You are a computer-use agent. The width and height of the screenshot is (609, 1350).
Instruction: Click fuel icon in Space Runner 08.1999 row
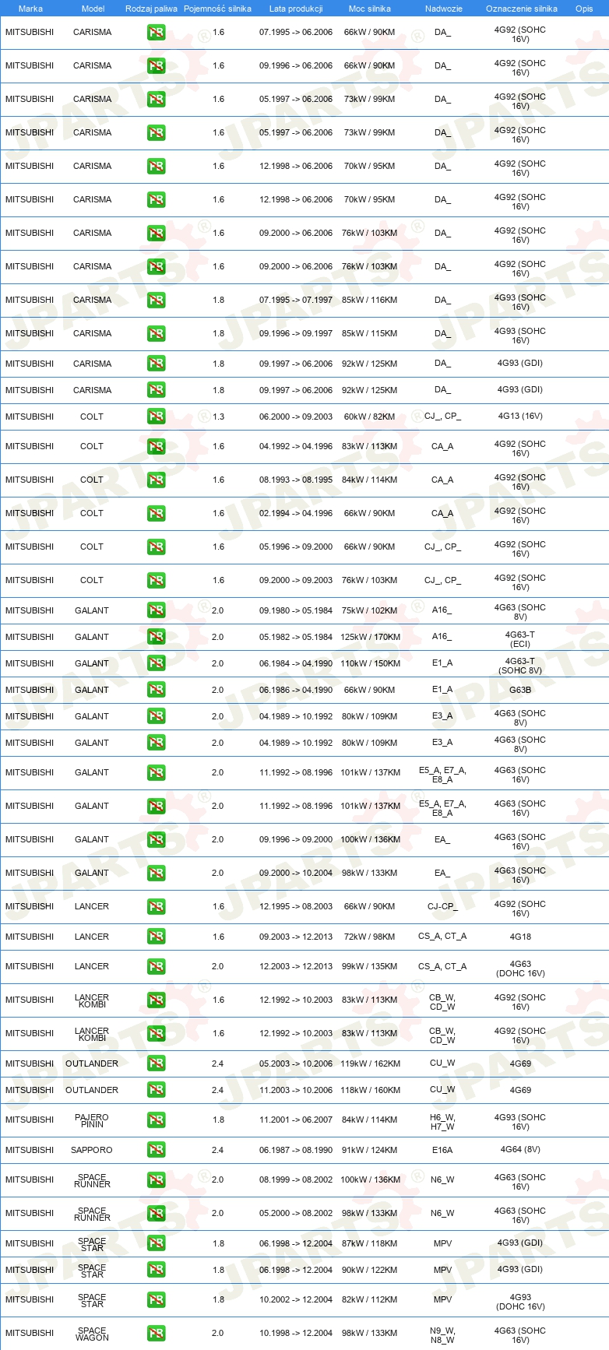pos(156,1180)
